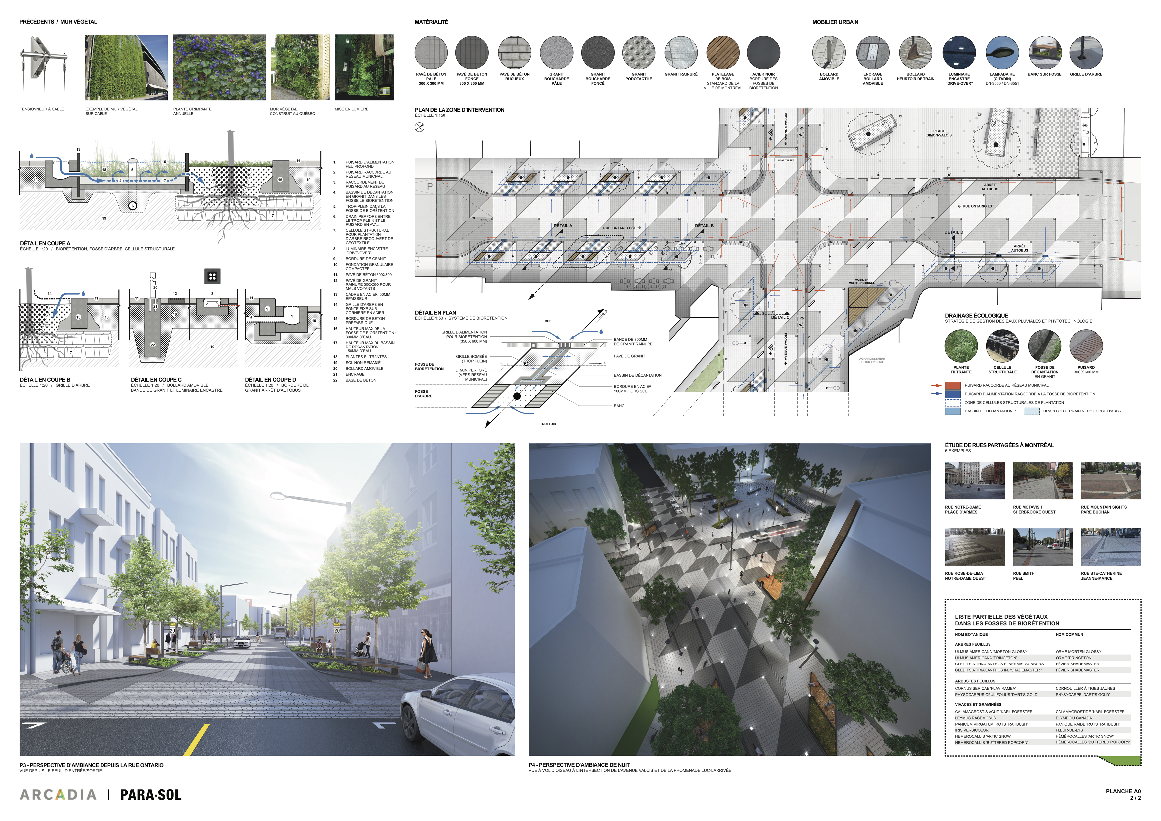Open the Mise en lumière night photo

[364, 67]
